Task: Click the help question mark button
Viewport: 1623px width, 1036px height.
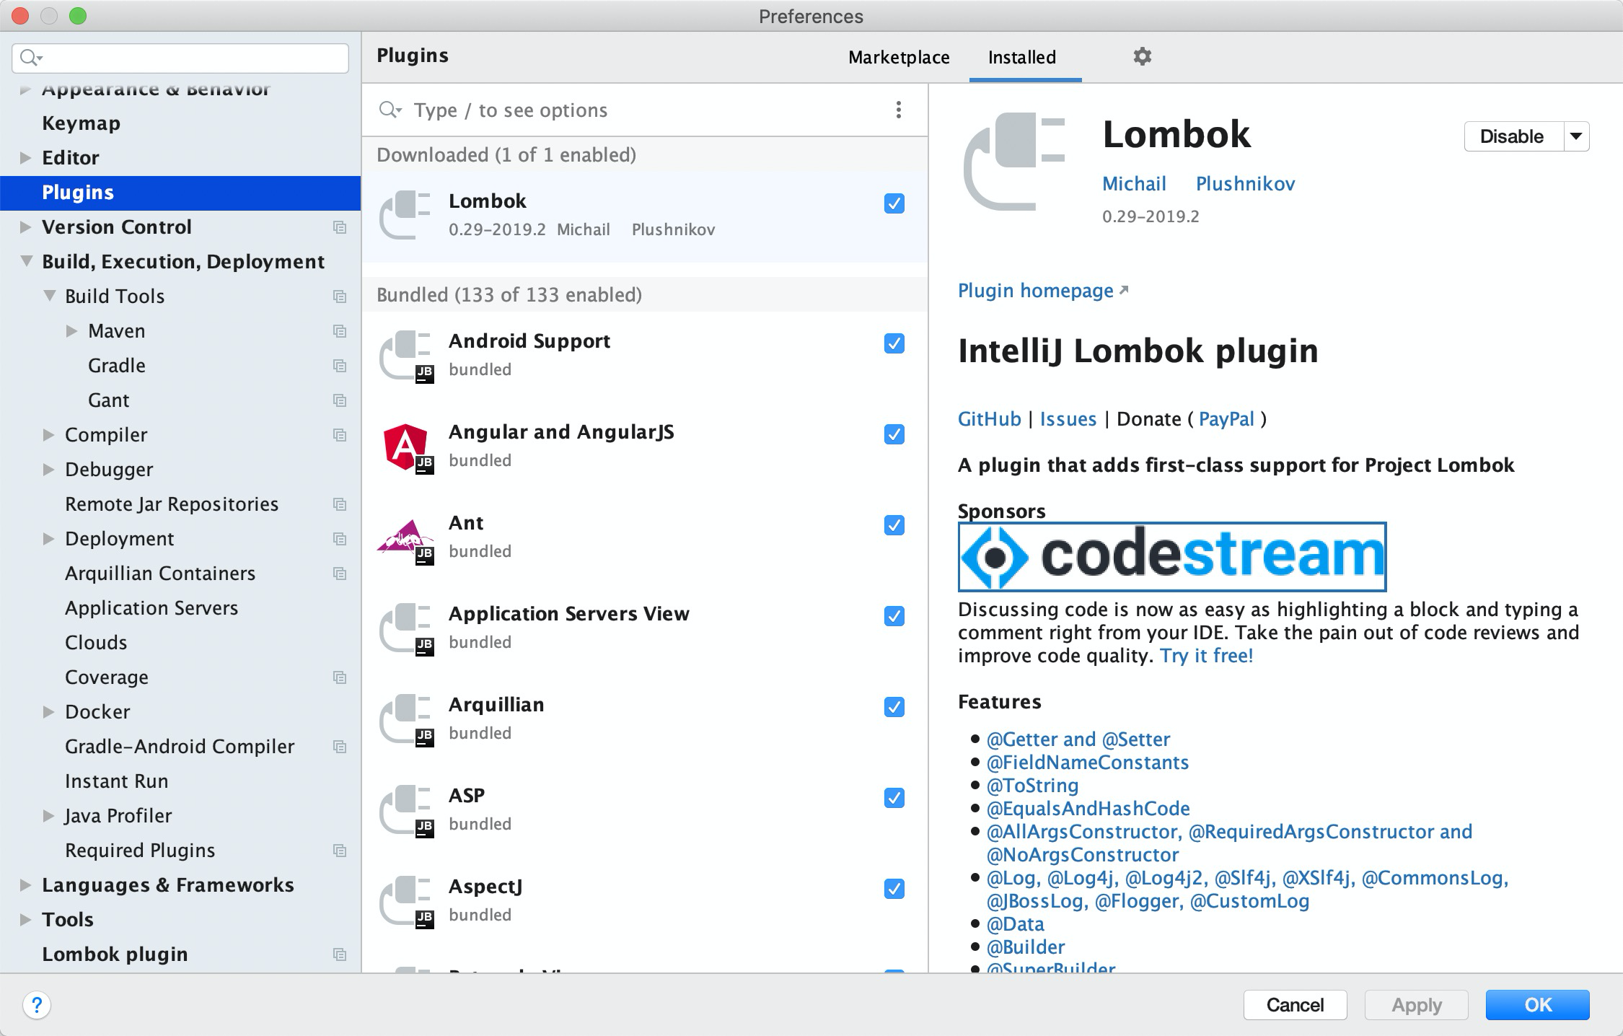Action: pyautogui.click(x=37, y=1004)
